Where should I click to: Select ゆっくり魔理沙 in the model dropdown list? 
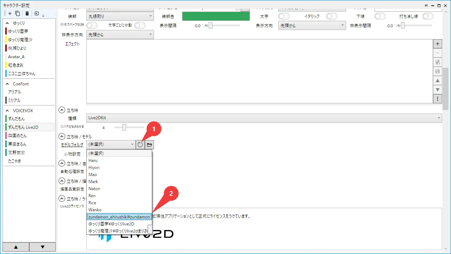click(x=117, y=231)
